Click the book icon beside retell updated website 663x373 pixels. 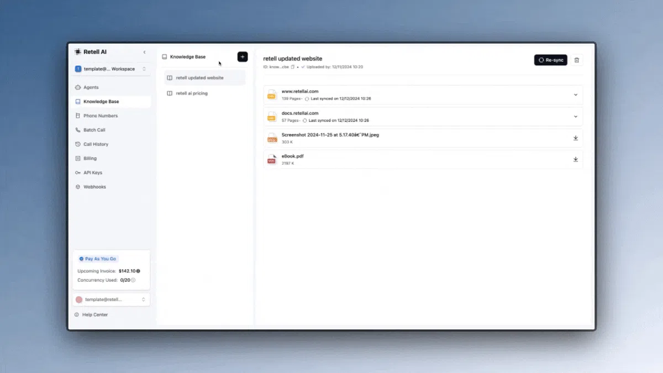click(170, 78)
